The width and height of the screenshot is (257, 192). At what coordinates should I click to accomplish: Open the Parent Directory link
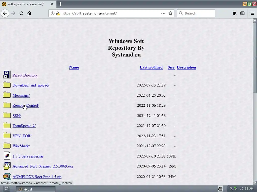25,75
